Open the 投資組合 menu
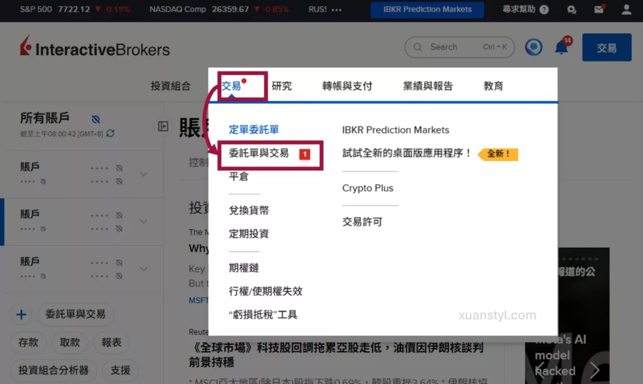 click(171, 85)
